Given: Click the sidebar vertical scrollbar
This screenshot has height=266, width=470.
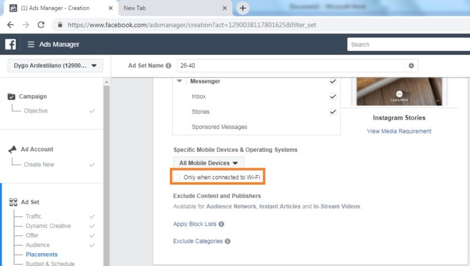Looking at the screenshot, I should click(106, 175).
